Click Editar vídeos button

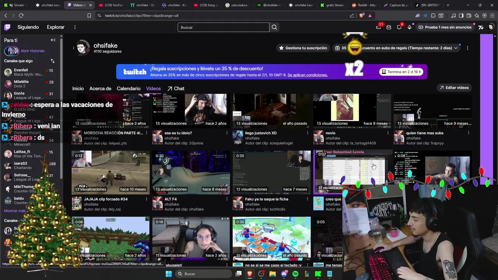point(454,87)
